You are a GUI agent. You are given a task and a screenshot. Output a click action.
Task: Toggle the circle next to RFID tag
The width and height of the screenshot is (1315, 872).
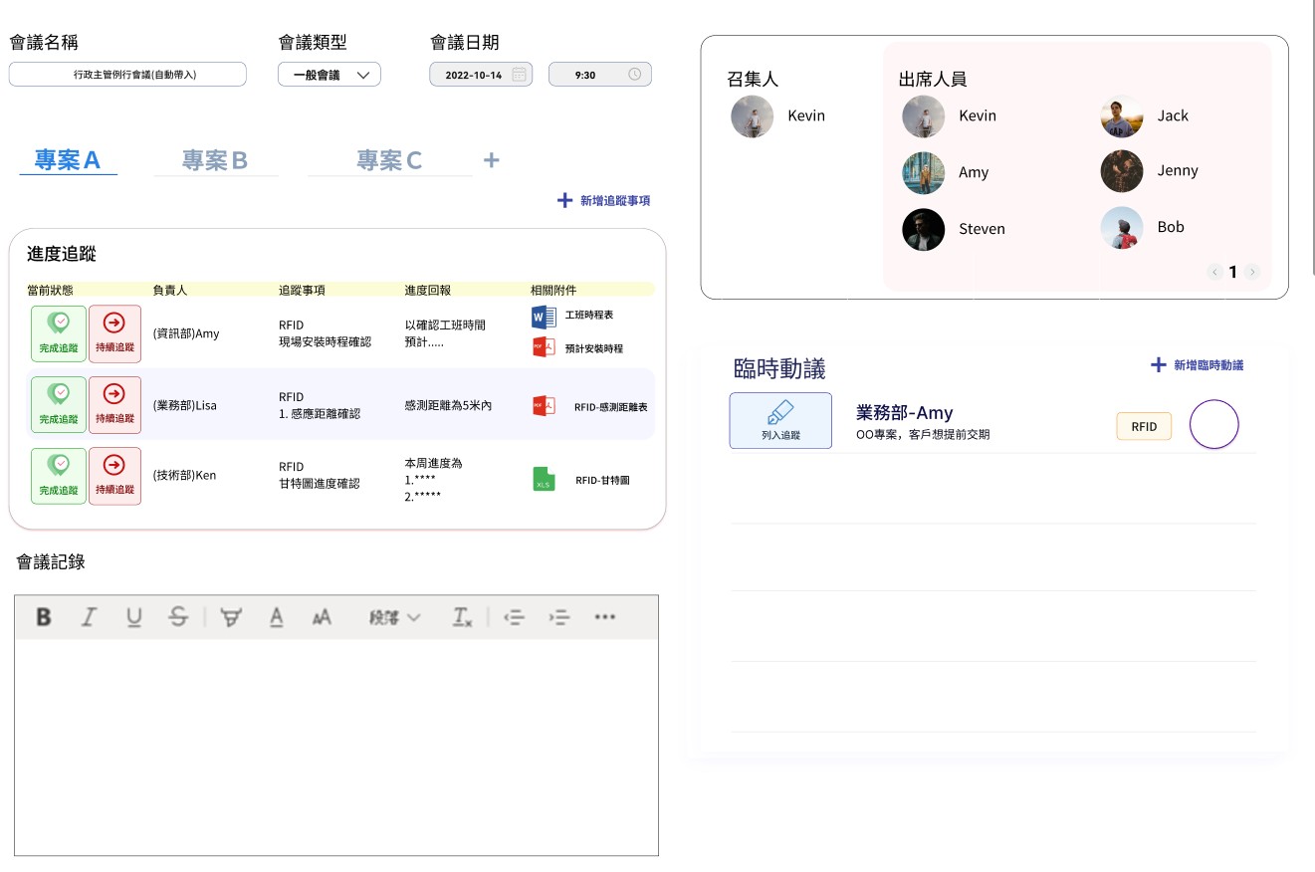tap(1214, 425)
